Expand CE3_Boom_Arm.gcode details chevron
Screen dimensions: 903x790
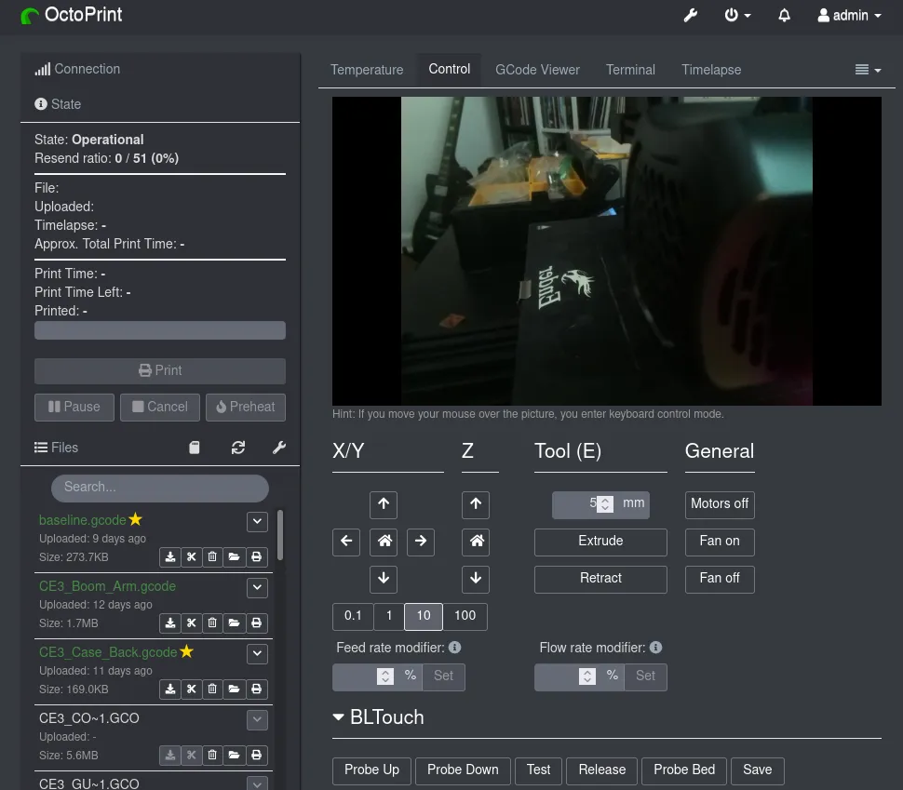tap(257, 588)
